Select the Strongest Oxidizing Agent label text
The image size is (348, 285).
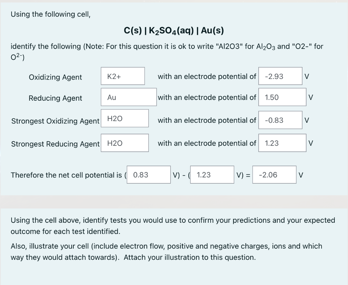pos(55,121)
